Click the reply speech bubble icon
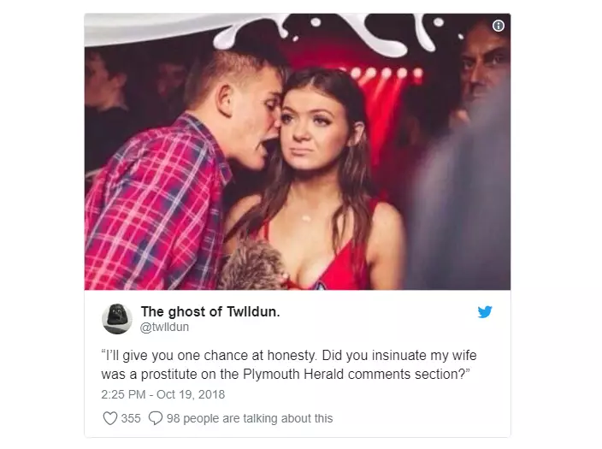This screenshot has width=602, height=449. click(156, 418)
